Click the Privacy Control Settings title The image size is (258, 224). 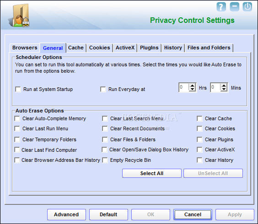tap(192, 21)
